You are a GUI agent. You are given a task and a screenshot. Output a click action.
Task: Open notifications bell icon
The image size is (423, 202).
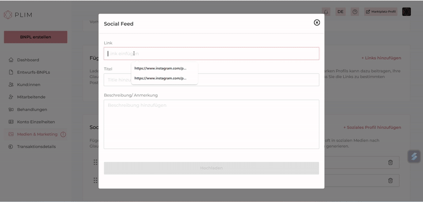click(326, 12)
